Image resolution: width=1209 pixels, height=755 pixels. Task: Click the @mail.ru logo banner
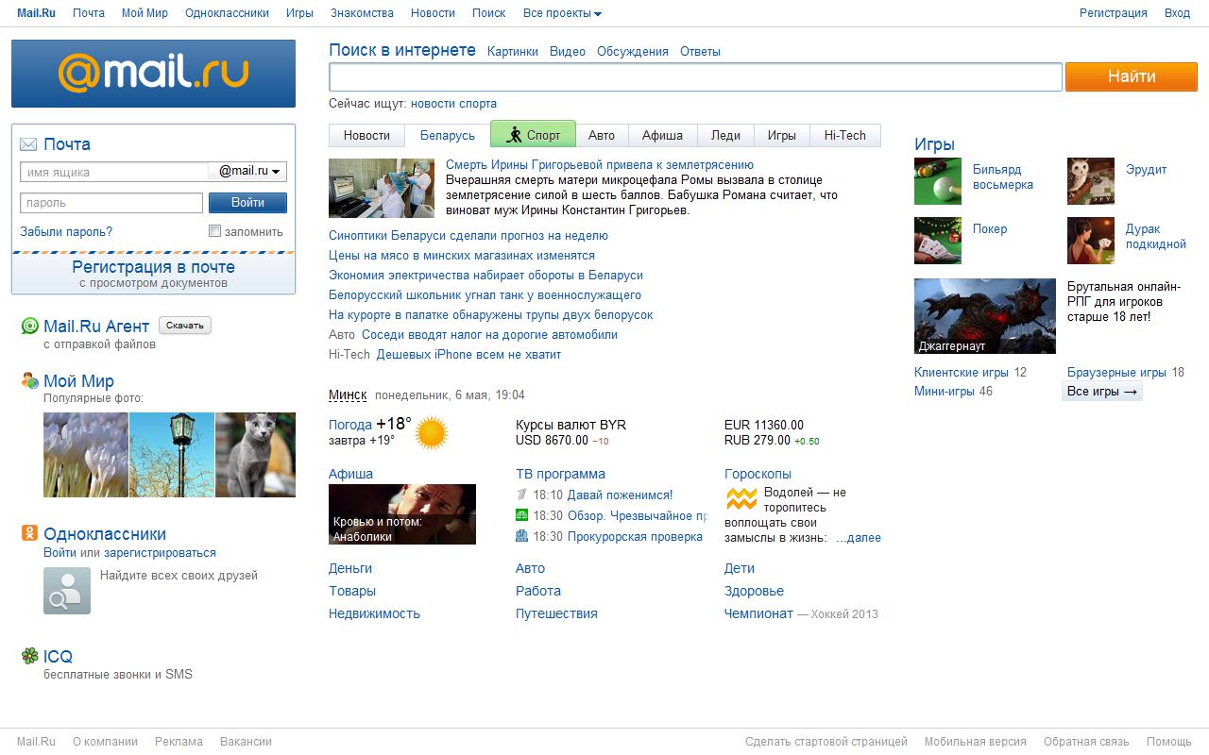click(x=153, y=74)
